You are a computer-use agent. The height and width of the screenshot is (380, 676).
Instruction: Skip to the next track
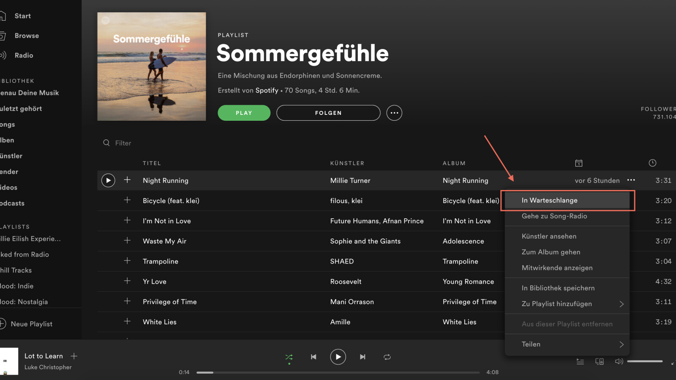(x=363, y=357)
